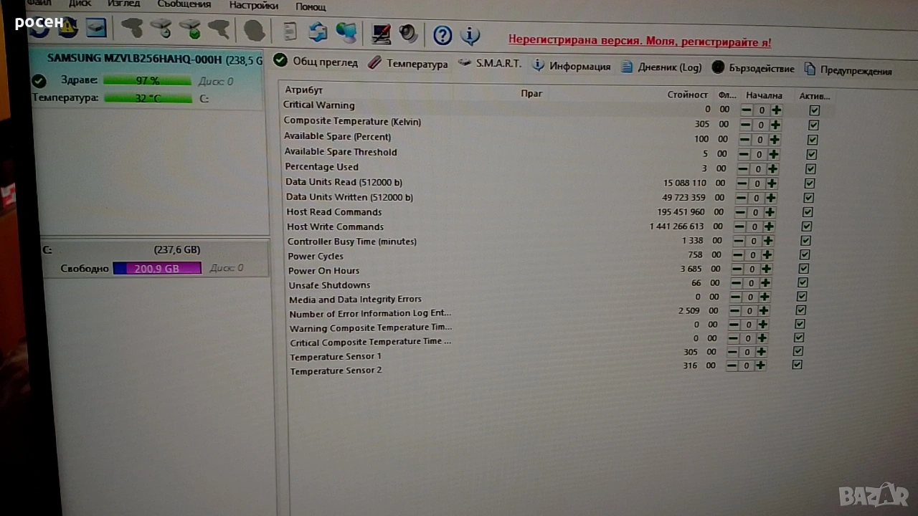The image size is (918, 516).
Task: Click the red unregistered version link
Action: pos(640,42)
